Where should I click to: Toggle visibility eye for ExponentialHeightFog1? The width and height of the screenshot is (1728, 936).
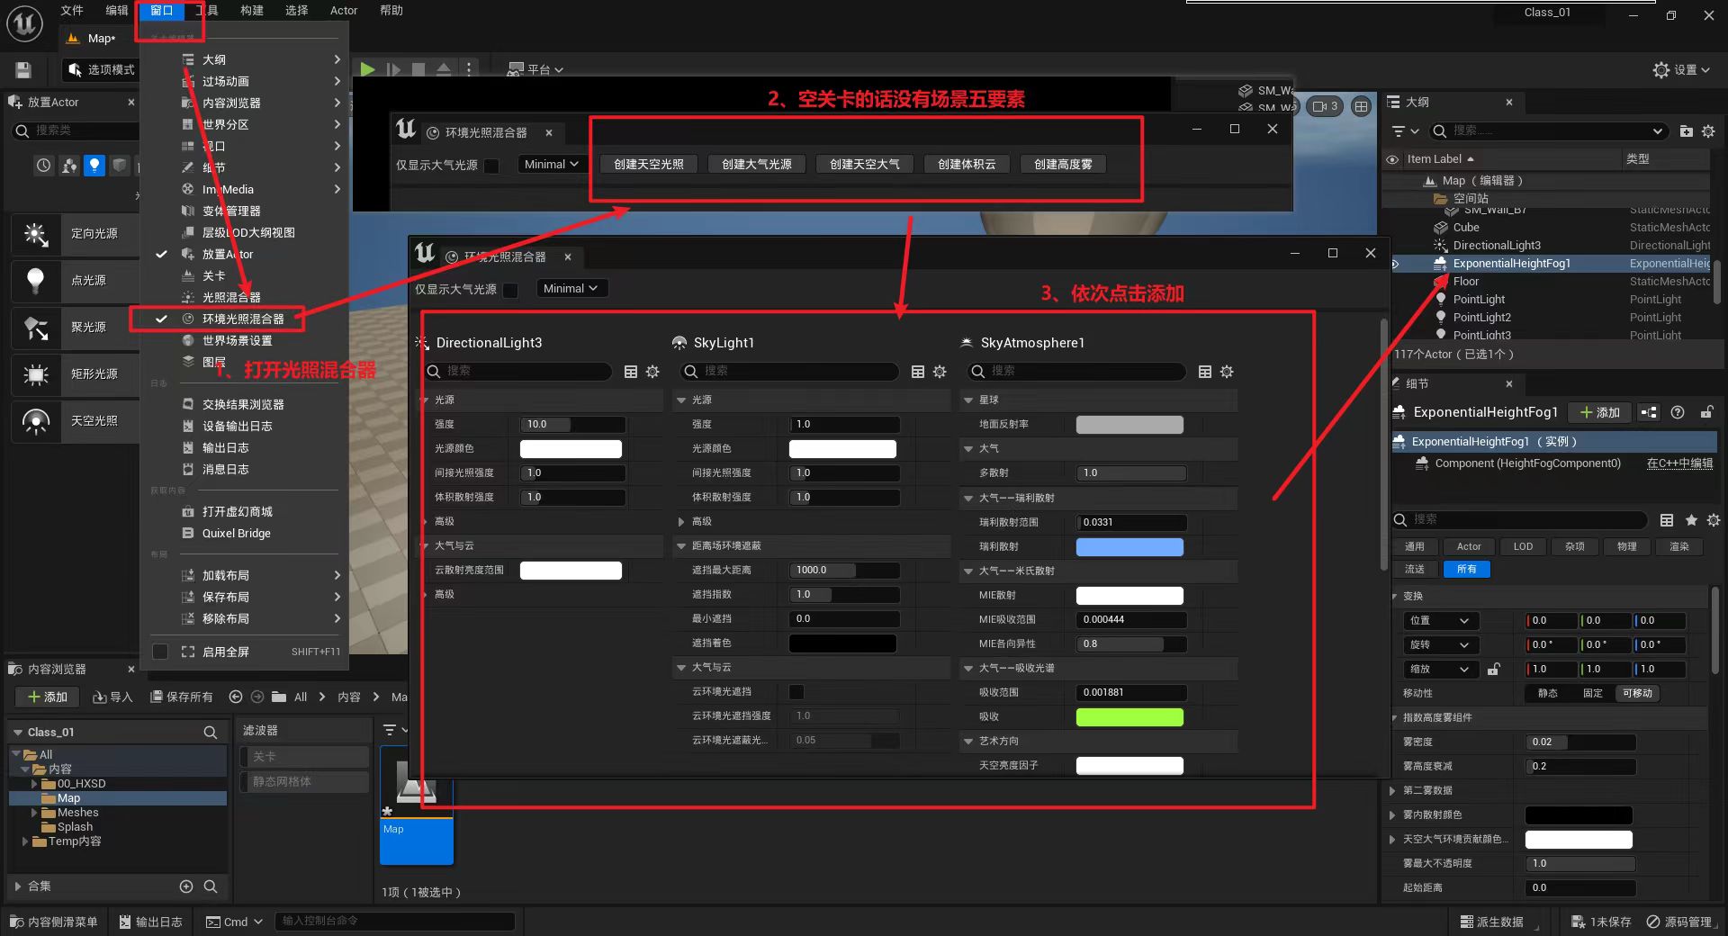coord(1395,264)
